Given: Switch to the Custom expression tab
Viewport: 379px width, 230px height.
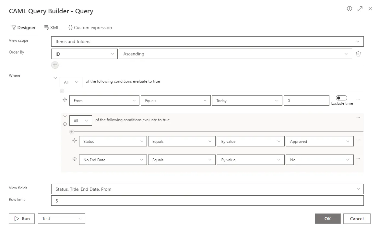Looking at the screenshot, I should click(90, 28).
